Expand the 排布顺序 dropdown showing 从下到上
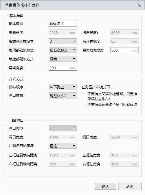Screen dimensions: 145x195 [x=63, y=87]
